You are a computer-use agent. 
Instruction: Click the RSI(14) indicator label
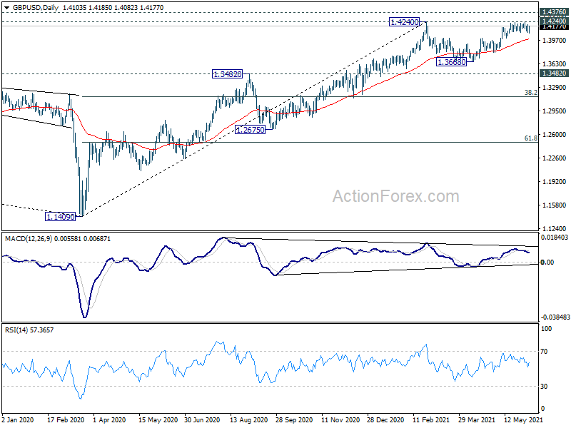click(16, 330)
